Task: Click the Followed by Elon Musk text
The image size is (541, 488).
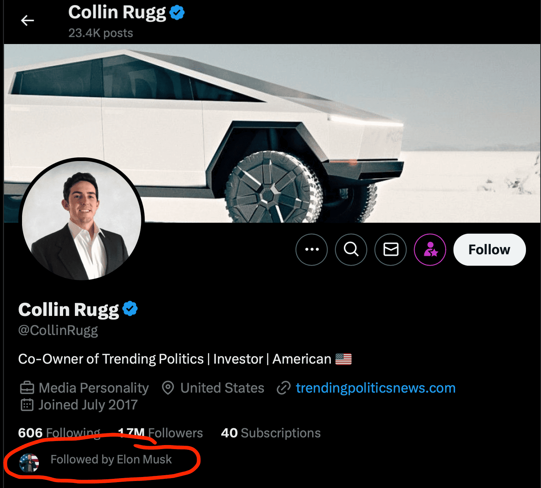Action: (x=111, y=459)
